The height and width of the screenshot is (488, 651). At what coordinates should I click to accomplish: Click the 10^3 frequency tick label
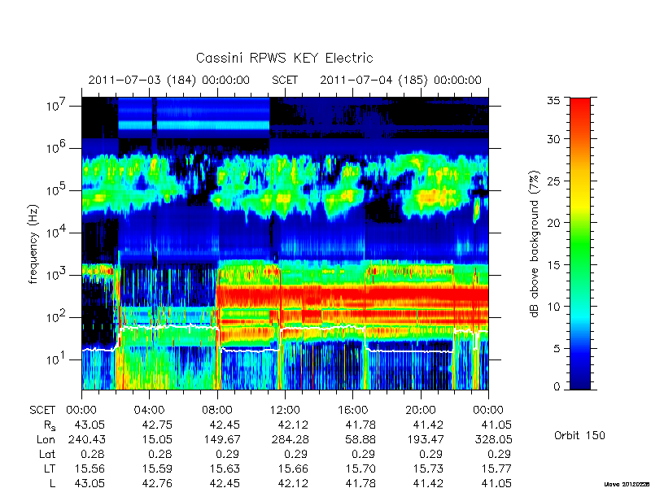[x=57, y=275]
